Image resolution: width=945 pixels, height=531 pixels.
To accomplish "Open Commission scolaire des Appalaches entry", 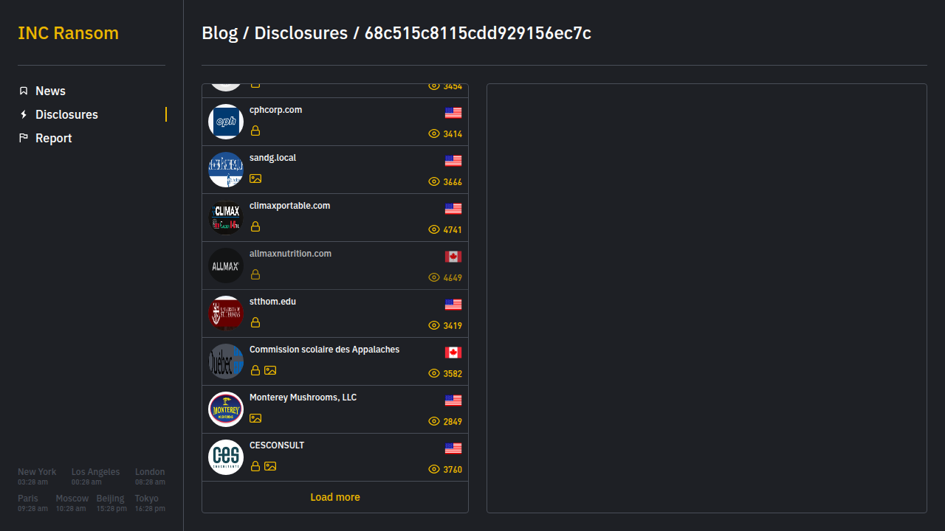I will [x=335, y=361].
